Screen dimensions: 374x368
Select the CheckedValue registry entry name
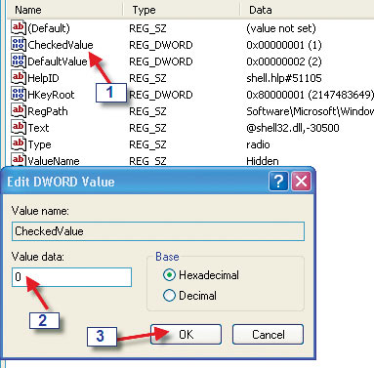pyautogui.click(x=61, y=45)
